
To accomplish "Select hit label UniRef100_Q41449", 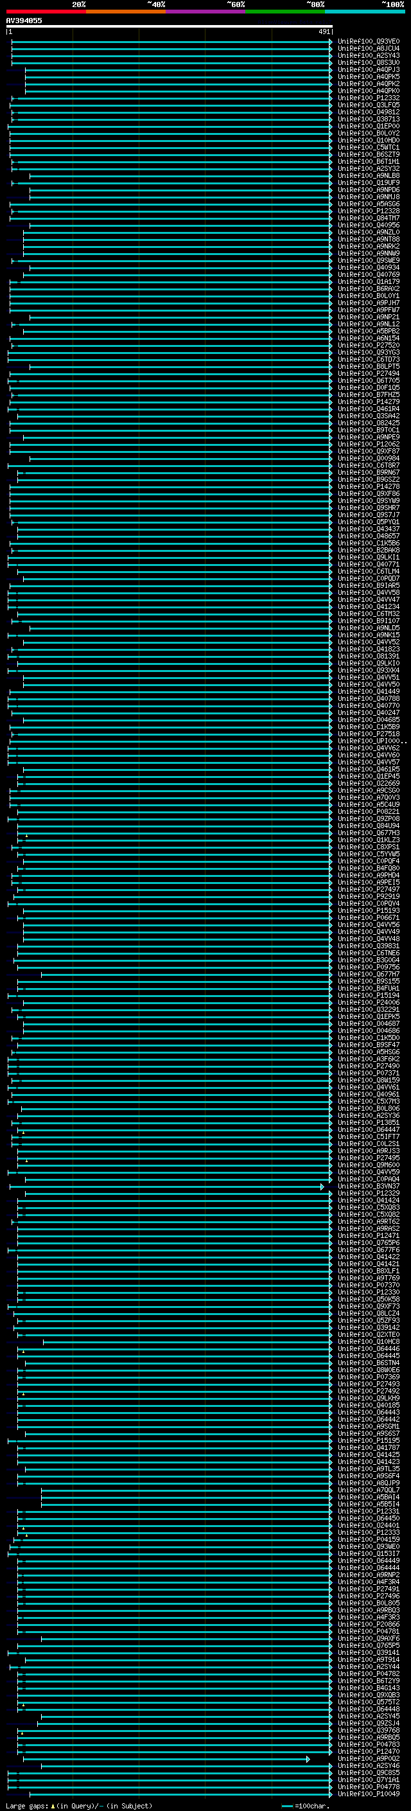I will [368, 692].
